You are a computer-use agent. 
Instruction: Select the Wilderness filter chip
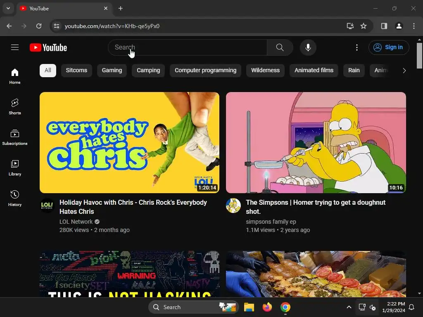pyautogui.click(x=266, y=70)
